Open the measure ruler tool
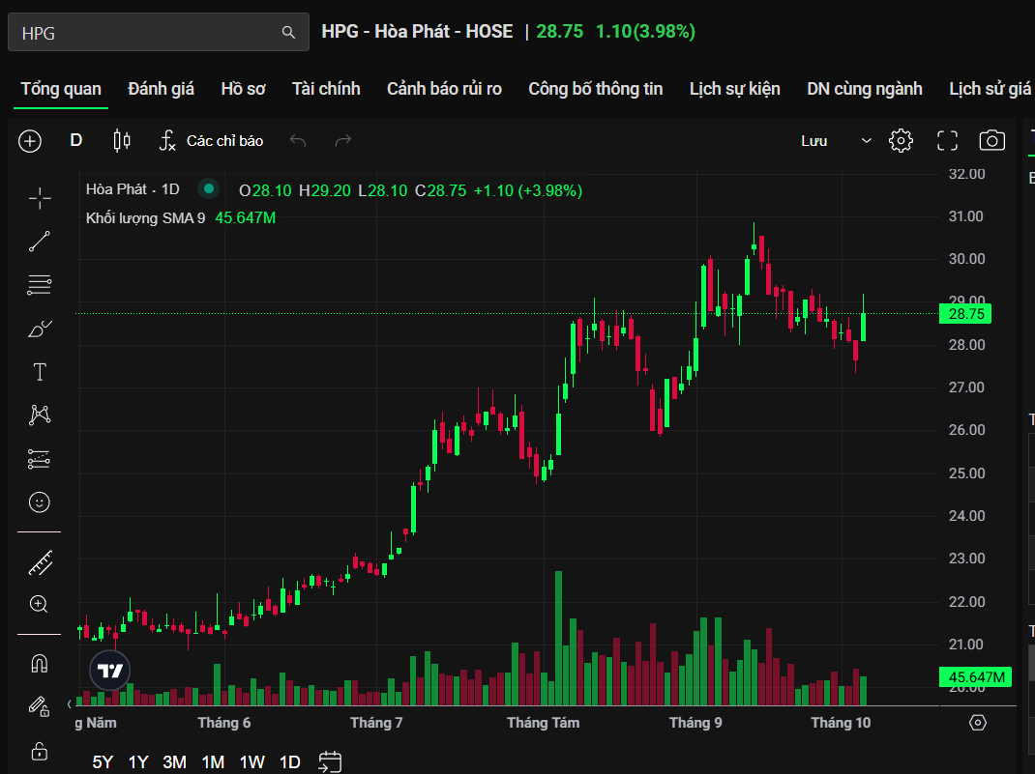Screen dimensions: 1035x774 [40, 561]
